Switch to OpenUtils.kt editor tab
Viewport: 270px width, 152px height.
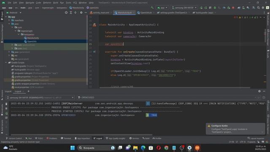tap(145, 13)
